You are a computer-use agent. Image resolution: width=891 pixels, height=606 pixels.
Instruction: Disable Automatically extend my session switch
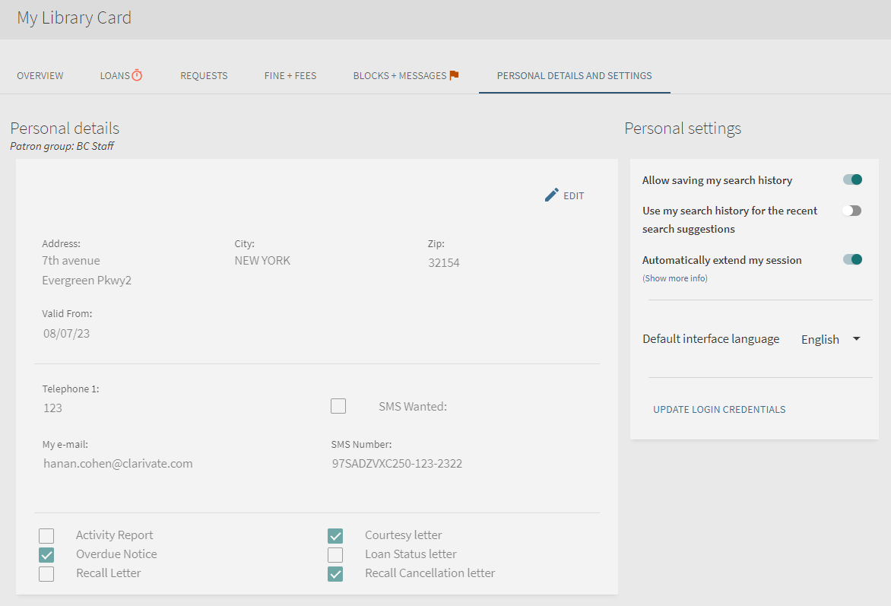tap(851, 260)
